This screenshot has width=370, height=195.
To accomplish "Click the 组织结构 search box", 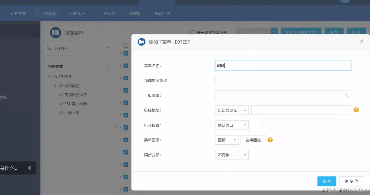I will click(88, 67).
